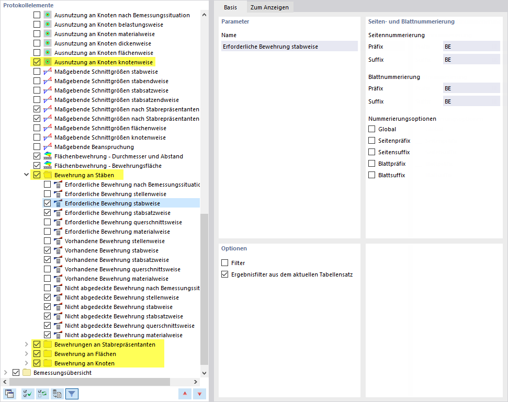This screenshot has width=508, height=402.
Task: Select Ausnutzung an Knoten dickenweise row
Action: (103, 43)
